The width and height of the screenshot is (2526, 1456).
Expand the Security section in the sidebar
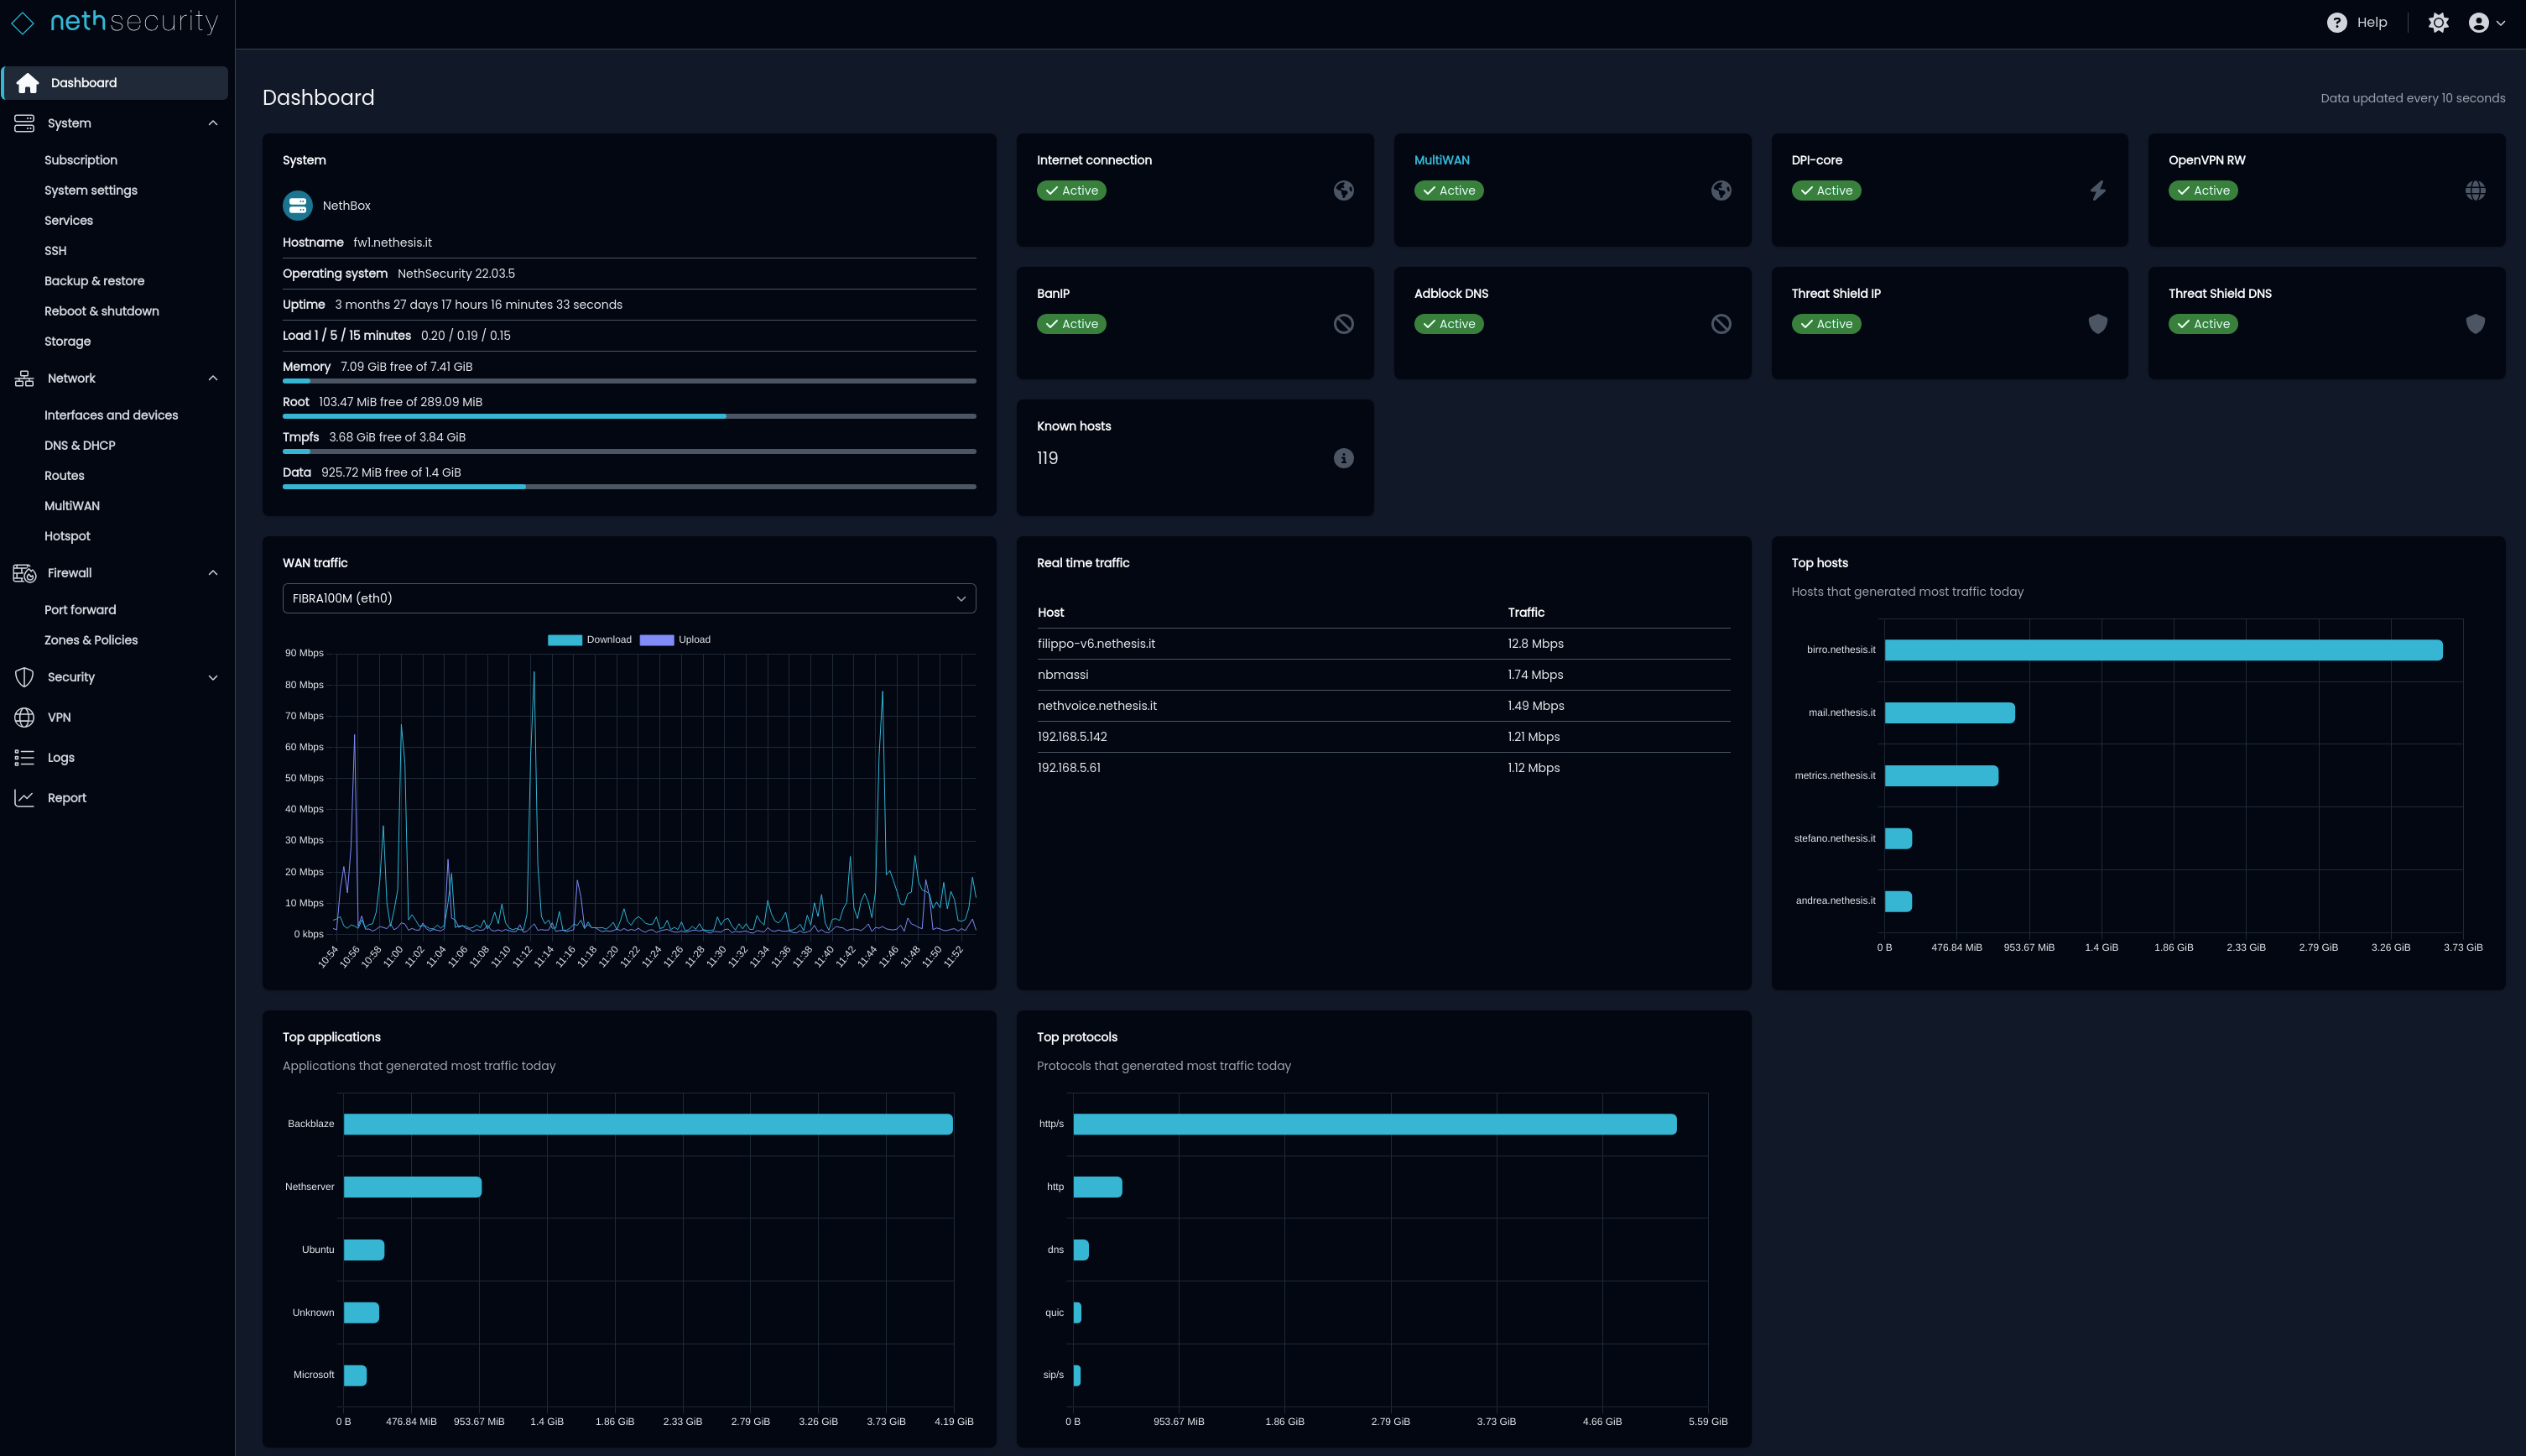[x=212, y=677]
